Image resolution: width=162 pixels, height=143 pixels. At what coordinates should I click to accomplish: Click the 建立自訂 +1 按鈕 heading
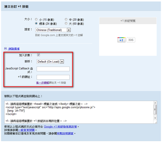(x=16, y=6)
